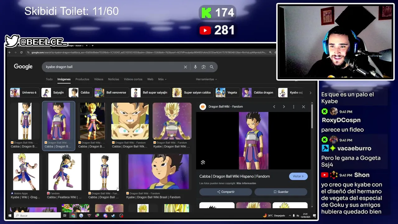
Task: Click the Visitar button
Action: 298,176
